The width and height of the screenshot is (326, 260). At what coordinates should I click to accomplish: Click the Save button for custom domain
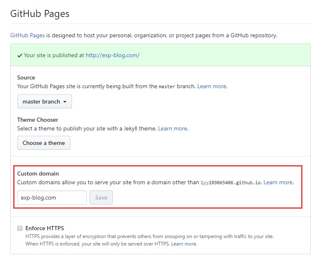coord(101,197)
